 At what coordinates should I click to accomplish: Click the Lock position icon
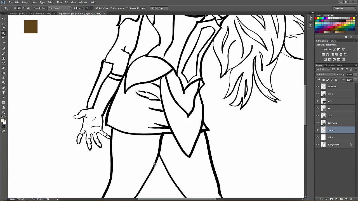(332, 80)
